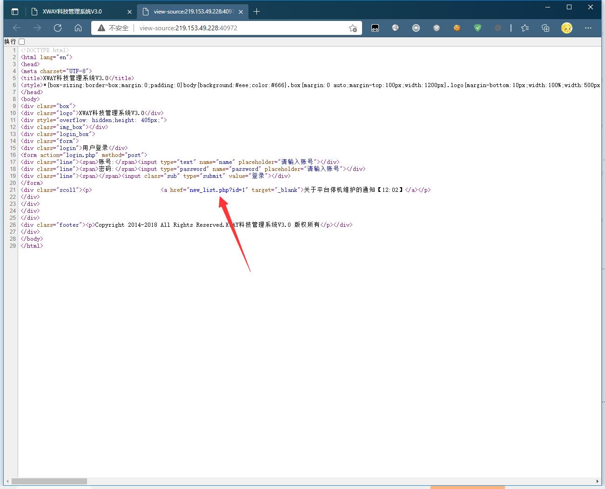
Task: Open the tab actions menu icon
Action: pos(15,12)
